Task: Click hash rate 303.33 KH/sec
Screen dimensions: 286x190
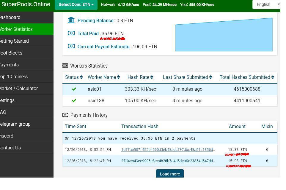Action: click(140, 89)
